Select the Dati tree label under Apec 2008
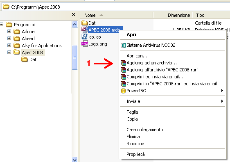The height and width of the screenshot is (162, 230). tap(34, 59)
